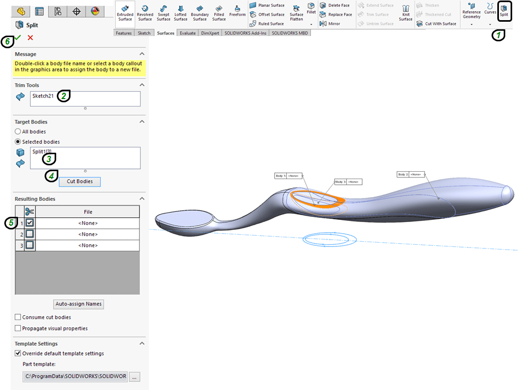Toggle Propagate visual properties checkbox

[18, 329]
